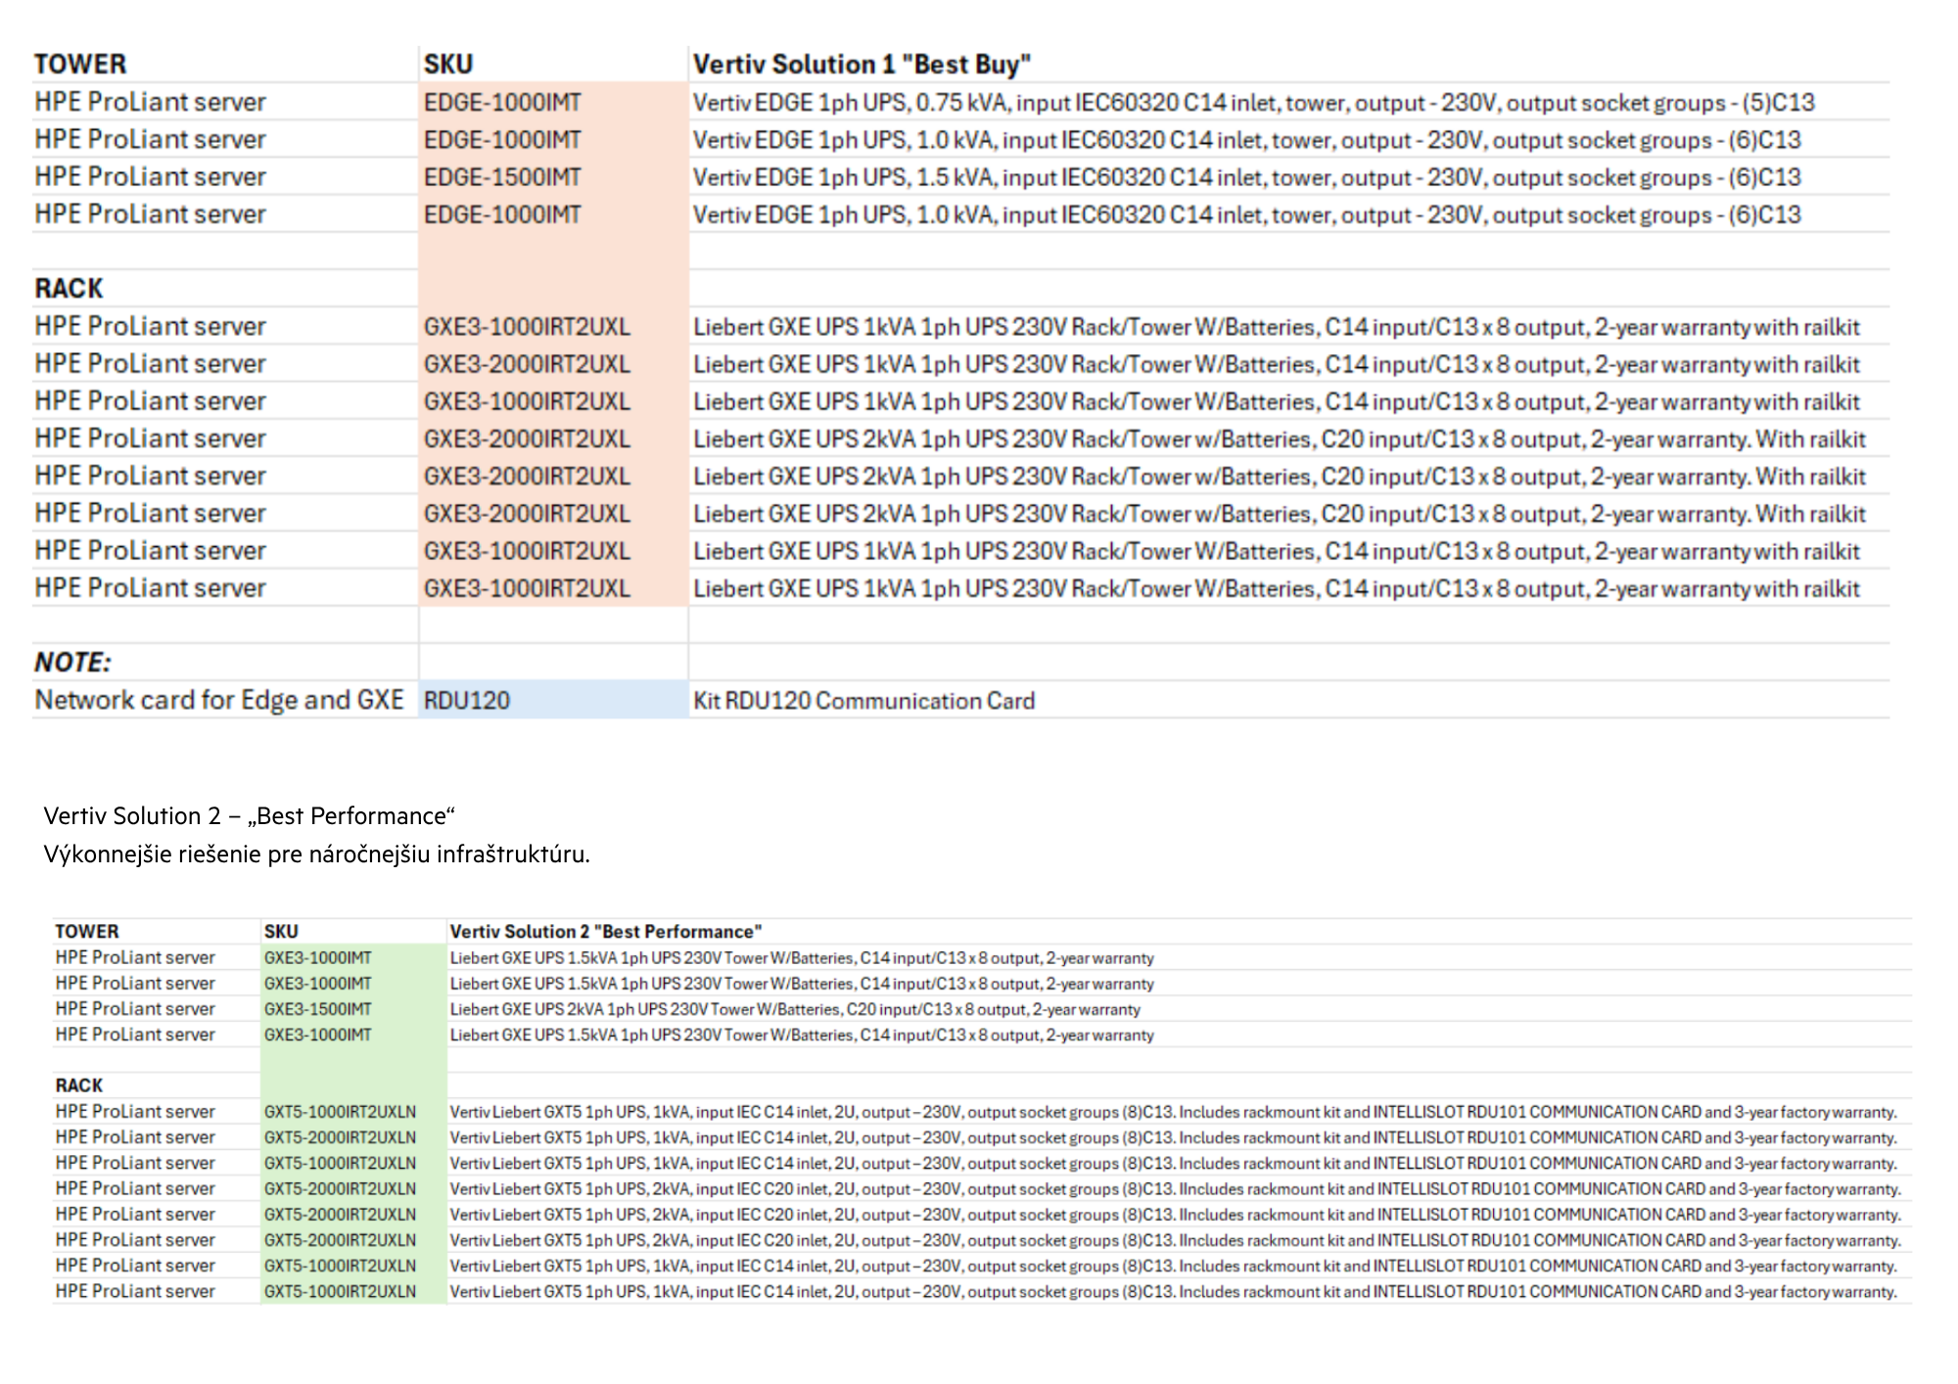The height and width of the screenshot is (1384, 1958).
Task: Select Kit RDU120 Communication Card text
Action: 863,701
